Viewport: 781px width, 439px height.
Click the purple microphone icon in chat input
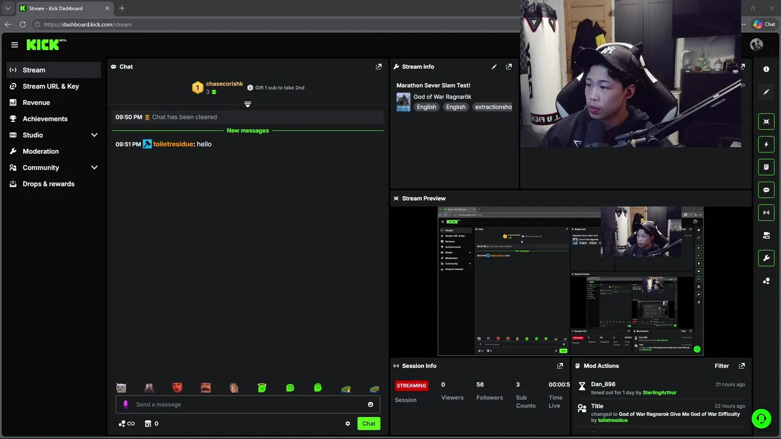pyautogui.click(x=126, y=404)
